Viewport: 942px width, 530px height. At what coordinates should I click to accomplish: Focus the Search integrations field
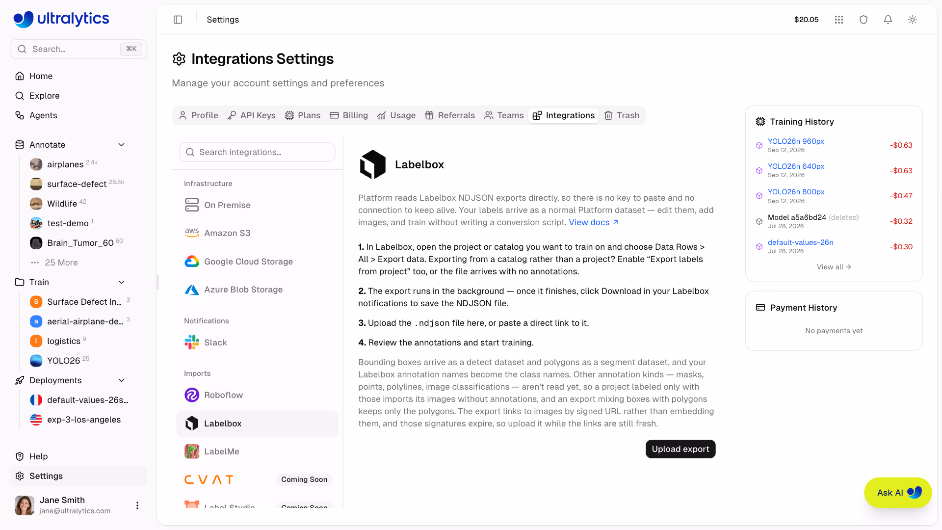[257, 152]
